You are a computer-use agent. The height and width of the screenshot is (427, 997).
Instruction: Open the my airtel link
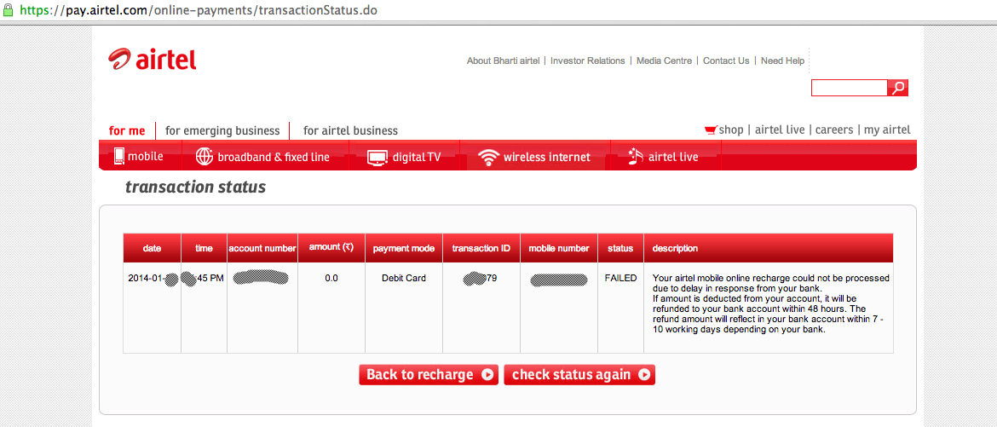pos(887,130)
